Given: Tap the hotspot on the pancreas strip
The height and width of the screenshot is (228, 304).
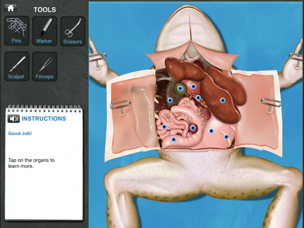Looking at the screenshot, I should click(198, 97).
